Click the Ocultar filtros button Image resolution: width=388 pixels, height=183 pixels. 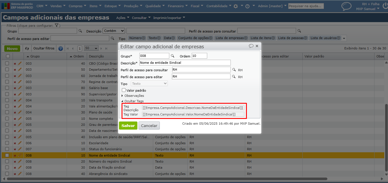[x=44, y=49]
